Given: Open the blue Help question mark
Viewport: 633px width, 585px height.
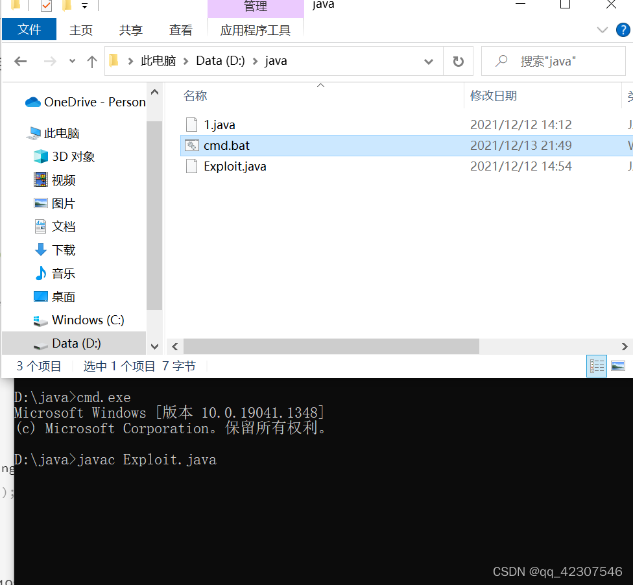Looking at the screenshot, I should [x=623, y=30].
